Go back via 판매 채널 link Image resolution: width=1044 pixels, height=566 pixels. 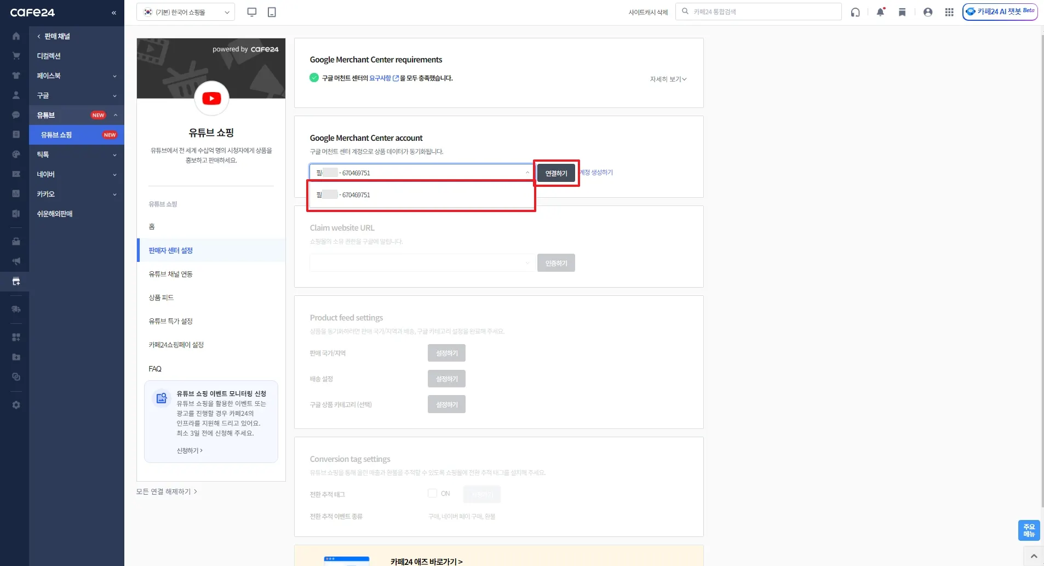tap(54, 36)
